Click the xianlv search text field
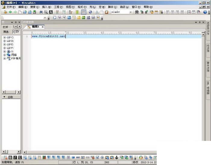 [x=120, y=12]
